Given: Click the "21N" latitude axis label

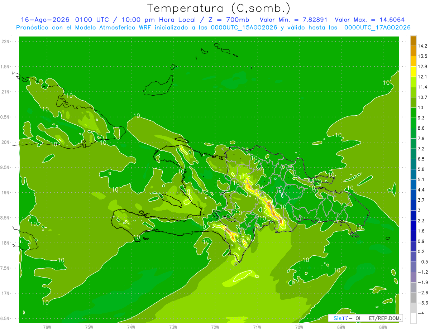Looking at the screenshot, I should (5, 92).
